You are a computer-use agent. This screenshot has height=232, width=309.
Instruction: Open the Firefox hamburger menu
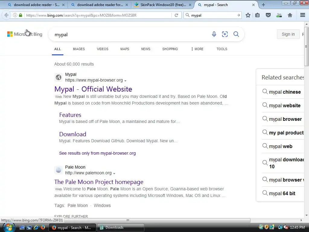[303, 15]
